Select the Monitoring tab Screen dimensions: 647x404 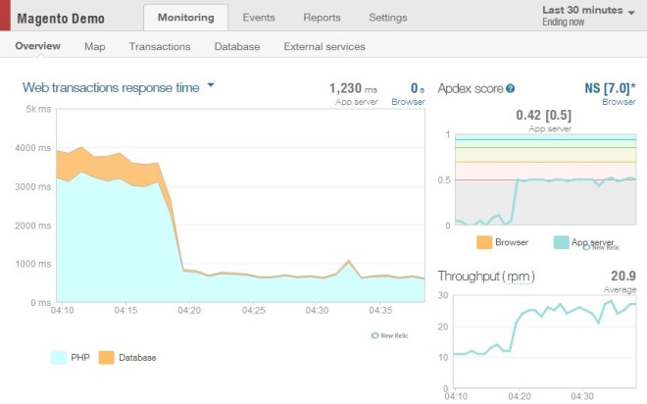185,18
